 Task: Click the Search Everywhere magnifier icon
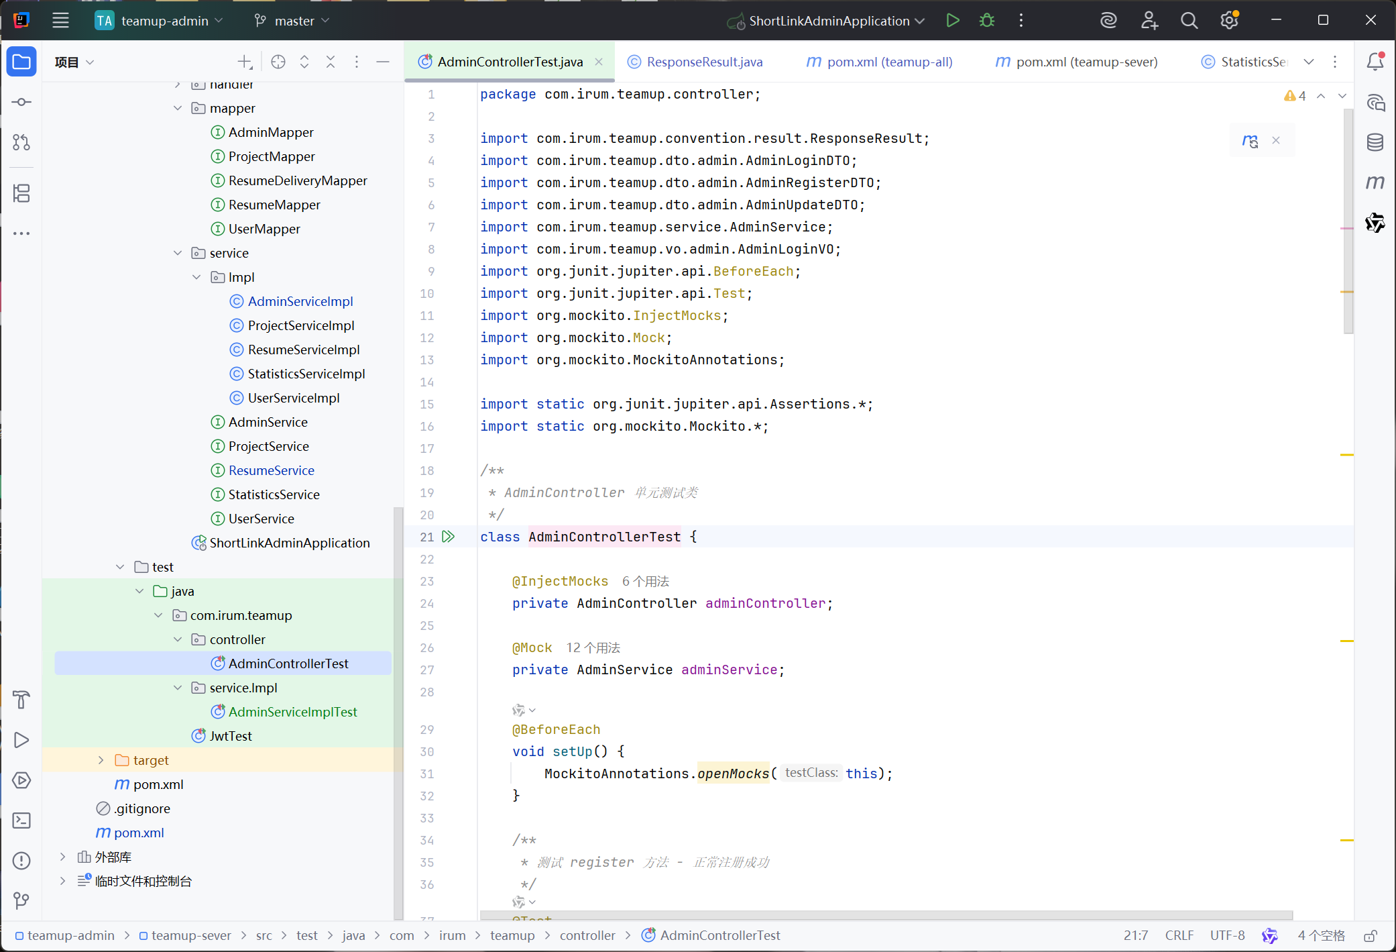click(x=1189, y=21)
